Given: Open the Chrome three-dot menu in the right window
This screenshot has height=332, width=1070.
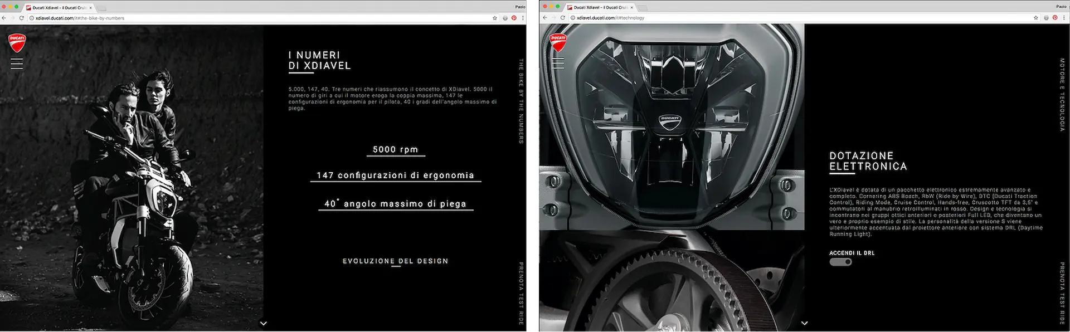Looking at the screenshot, I should 1064,18.
